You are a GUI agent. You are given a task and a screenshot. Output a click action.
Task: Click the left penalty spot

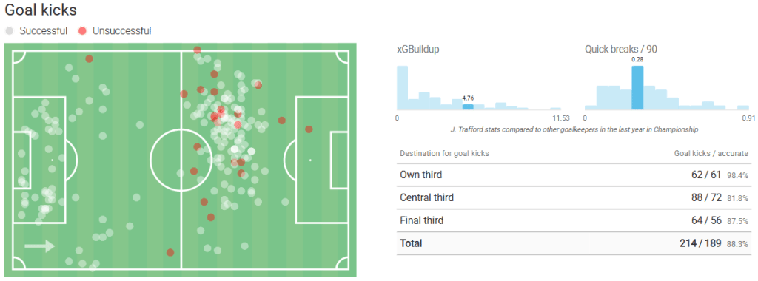[53, 159]
